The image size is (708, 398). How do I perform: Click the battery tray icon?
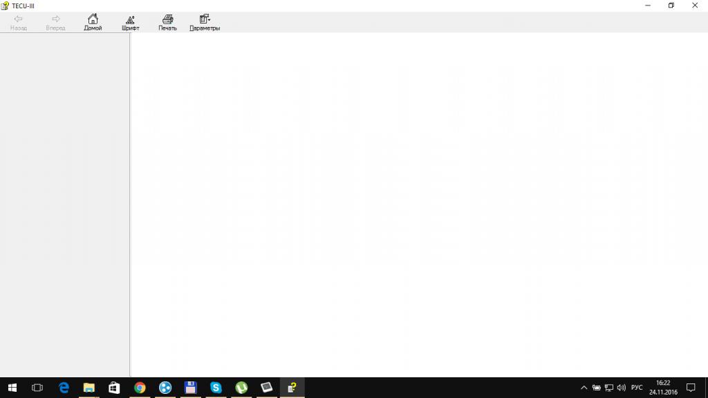(x=597, y=388)
